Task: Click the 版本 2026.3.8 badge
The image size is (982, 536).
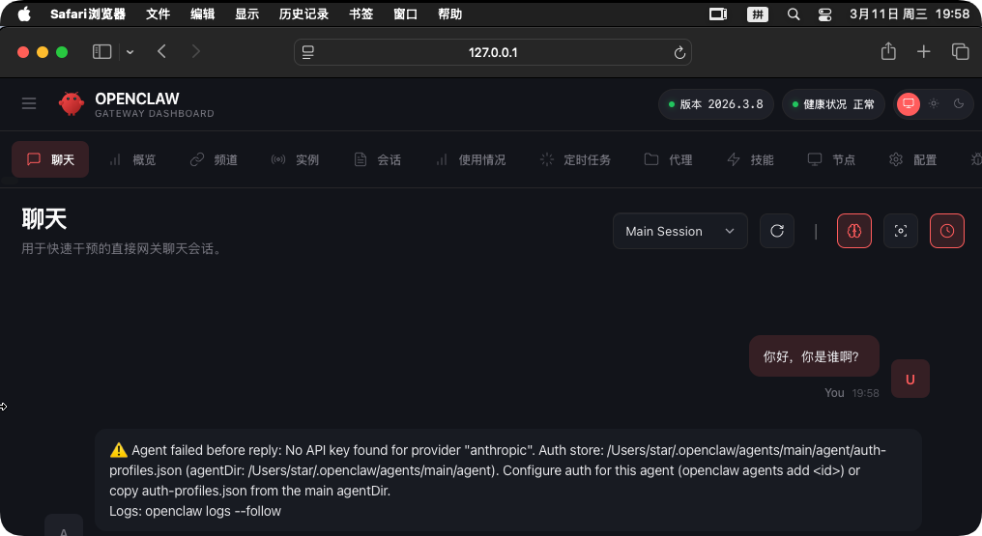Action: coord(716,104)
